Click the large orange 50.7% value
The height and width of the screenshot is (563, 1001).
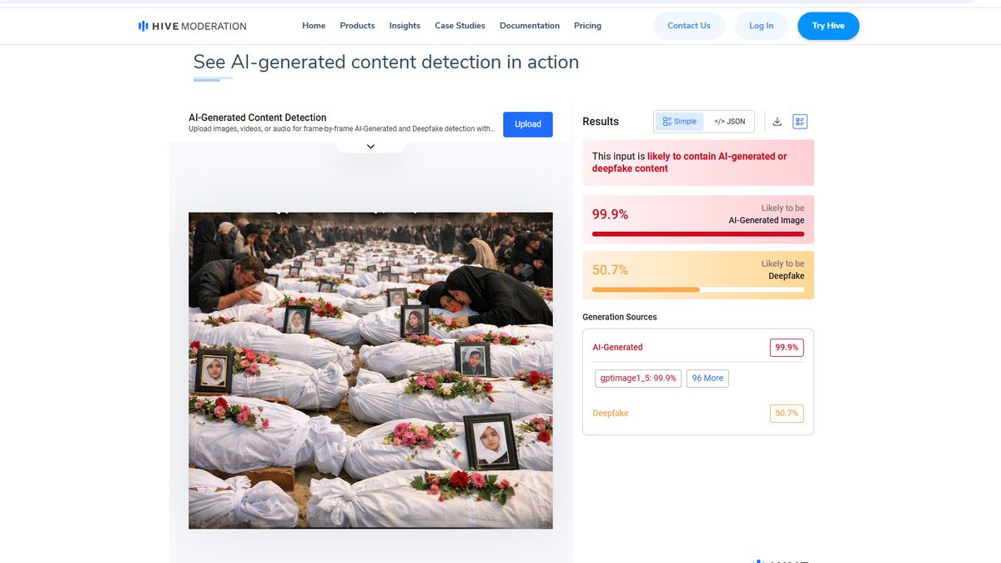click(x=610, y=270)
